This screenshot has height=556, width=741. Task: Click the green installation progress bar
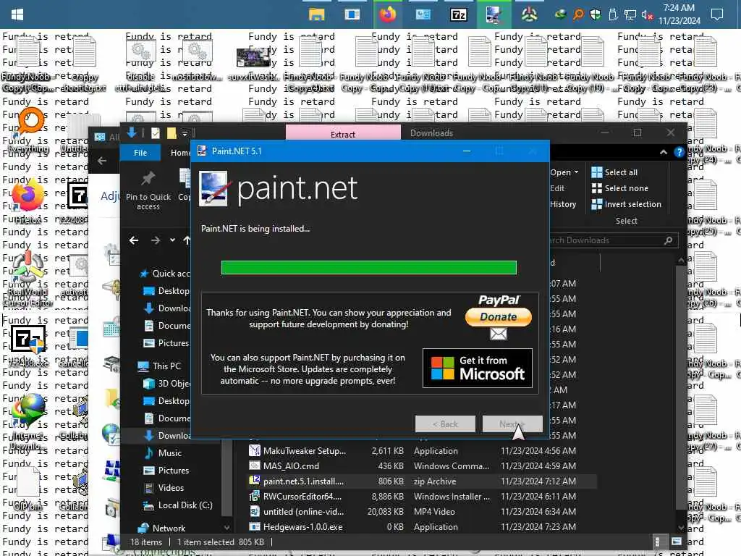[368, 268]
